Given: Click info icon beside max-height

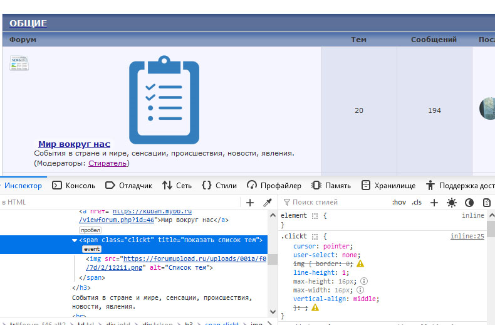Looking at the screenshot, I should point(363,281).
